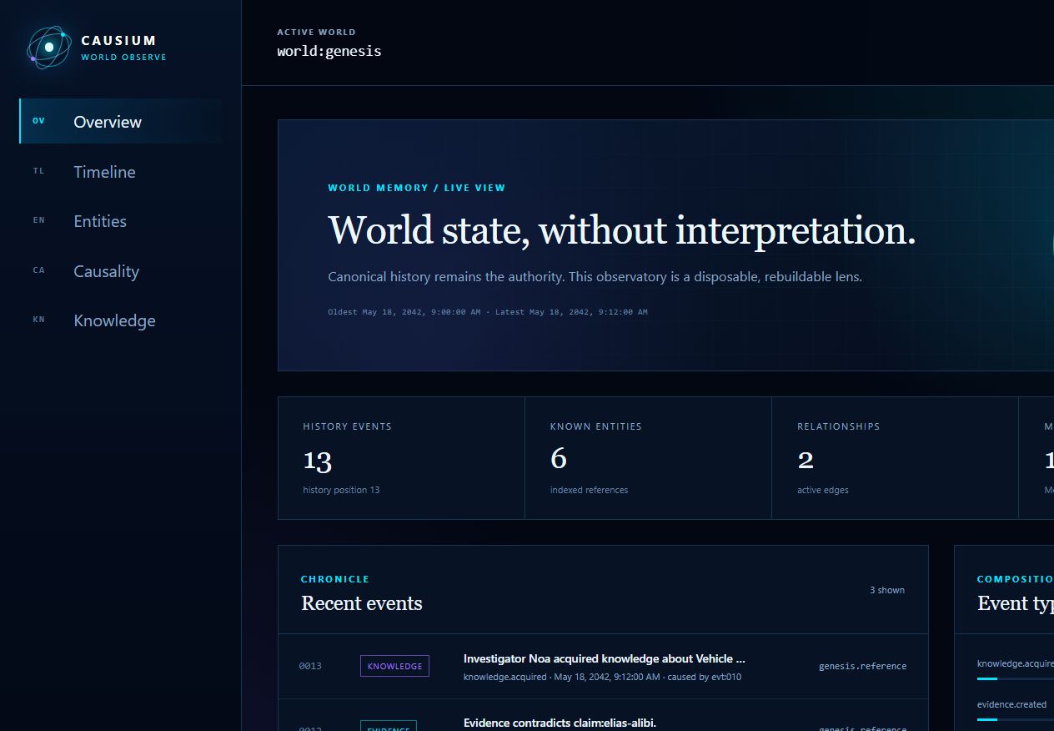Click the 'World state, without interpretation.' headline

(x=622, y=229)
